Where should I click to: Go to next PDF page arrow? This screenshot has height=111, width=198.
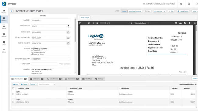coord(97,23)
